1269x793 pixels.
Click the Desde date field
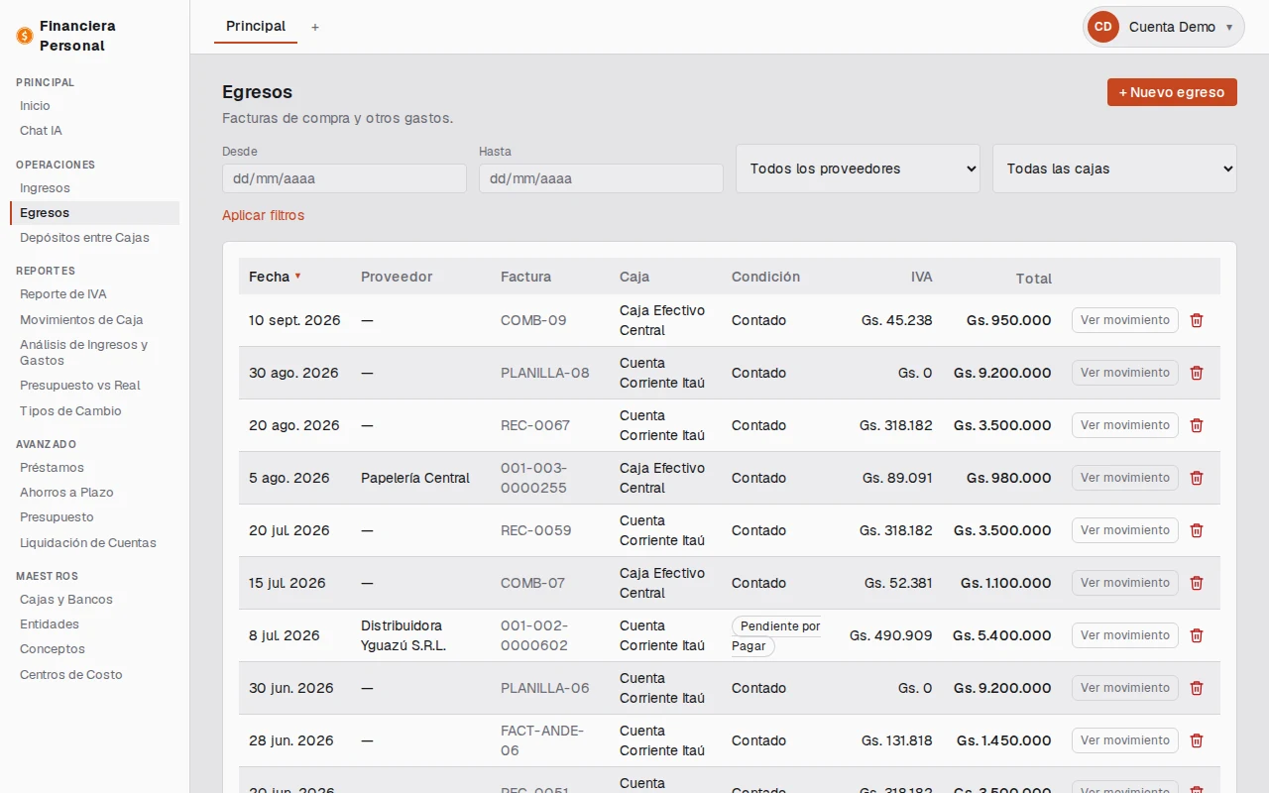(x=344, y=178)
